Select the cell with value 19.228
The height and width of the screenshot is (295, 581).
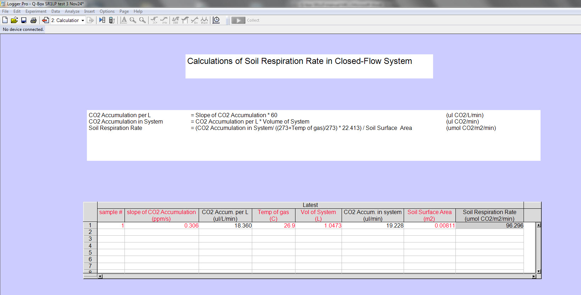click(373, 225)
